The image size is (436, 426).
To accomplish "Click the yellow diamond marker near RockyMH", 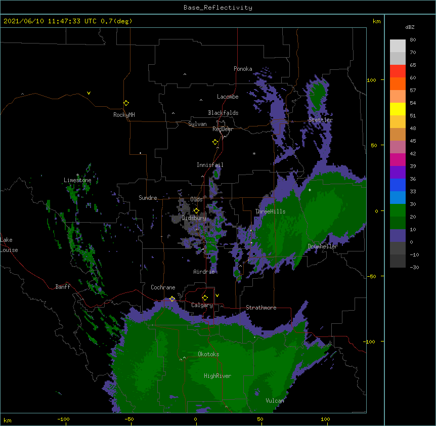I will tap(126, 103).
